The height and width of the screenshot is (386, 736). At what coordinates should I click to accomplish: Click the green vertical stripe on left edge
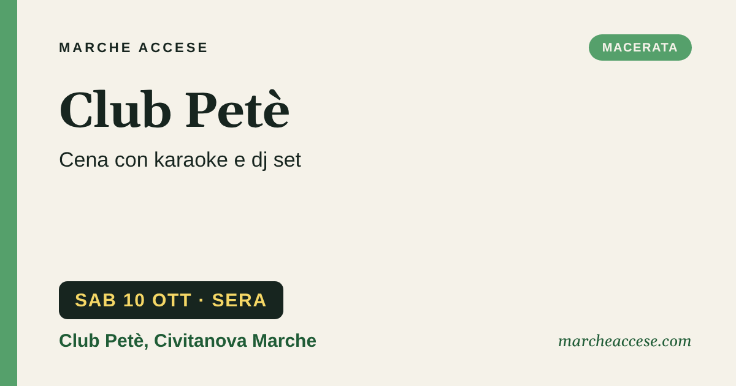(x=9, y=193)
